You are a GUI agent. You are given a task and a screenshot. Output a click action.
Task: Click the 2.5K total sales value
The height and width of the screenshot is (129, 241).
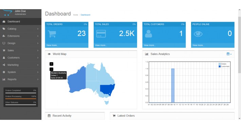[x=127, y=34]
